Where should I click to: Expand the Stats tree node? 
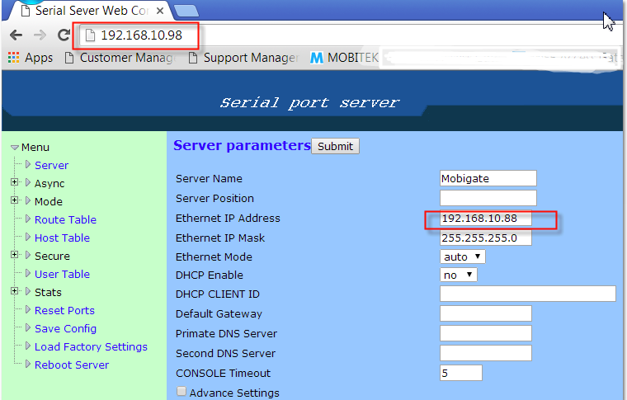coord(15,292)
